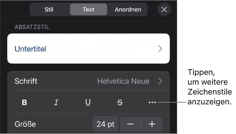Toggle strikethrough text formatting
This screenshot has width=236, height=134.
coord(120,103)
